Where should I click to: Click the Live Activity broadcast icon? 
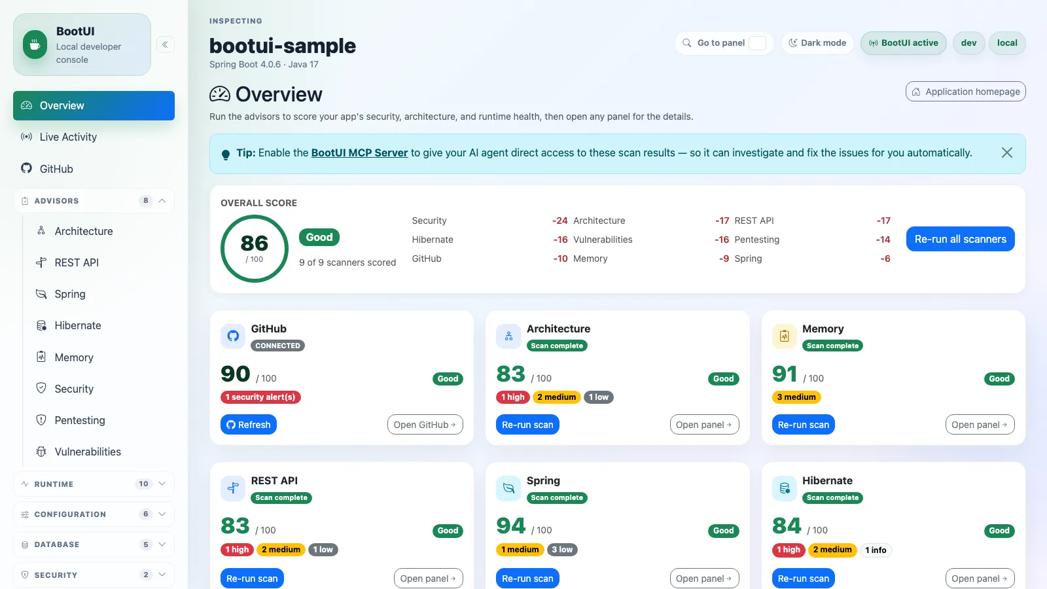[26, 137]
